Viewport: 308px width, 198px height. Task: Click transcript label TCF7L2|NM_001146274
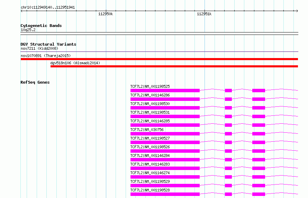[150, 173]
